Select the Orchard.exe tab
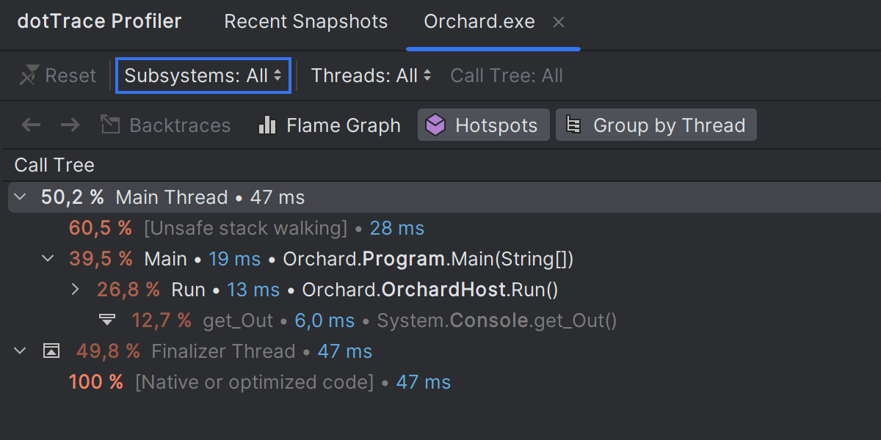 point(479,22)
